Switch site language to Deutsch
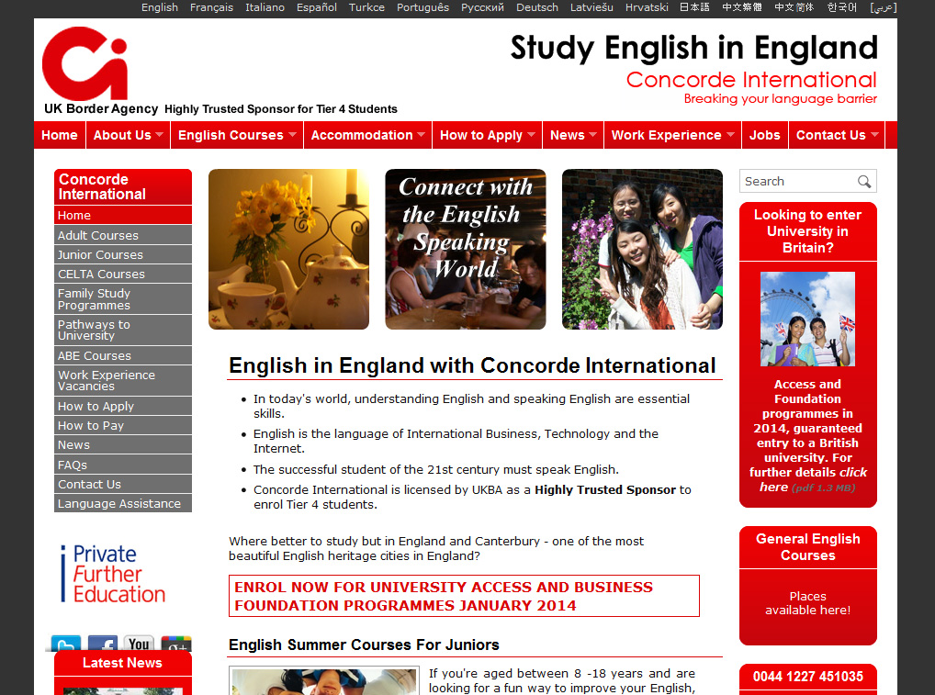The image size is (935, 695). point(537,7)
